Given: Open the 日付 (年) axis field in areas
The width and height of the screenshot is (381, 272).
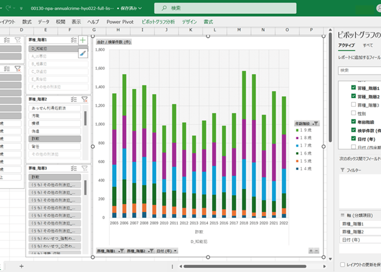Looking at the screenshot, I should coord(360,240).
